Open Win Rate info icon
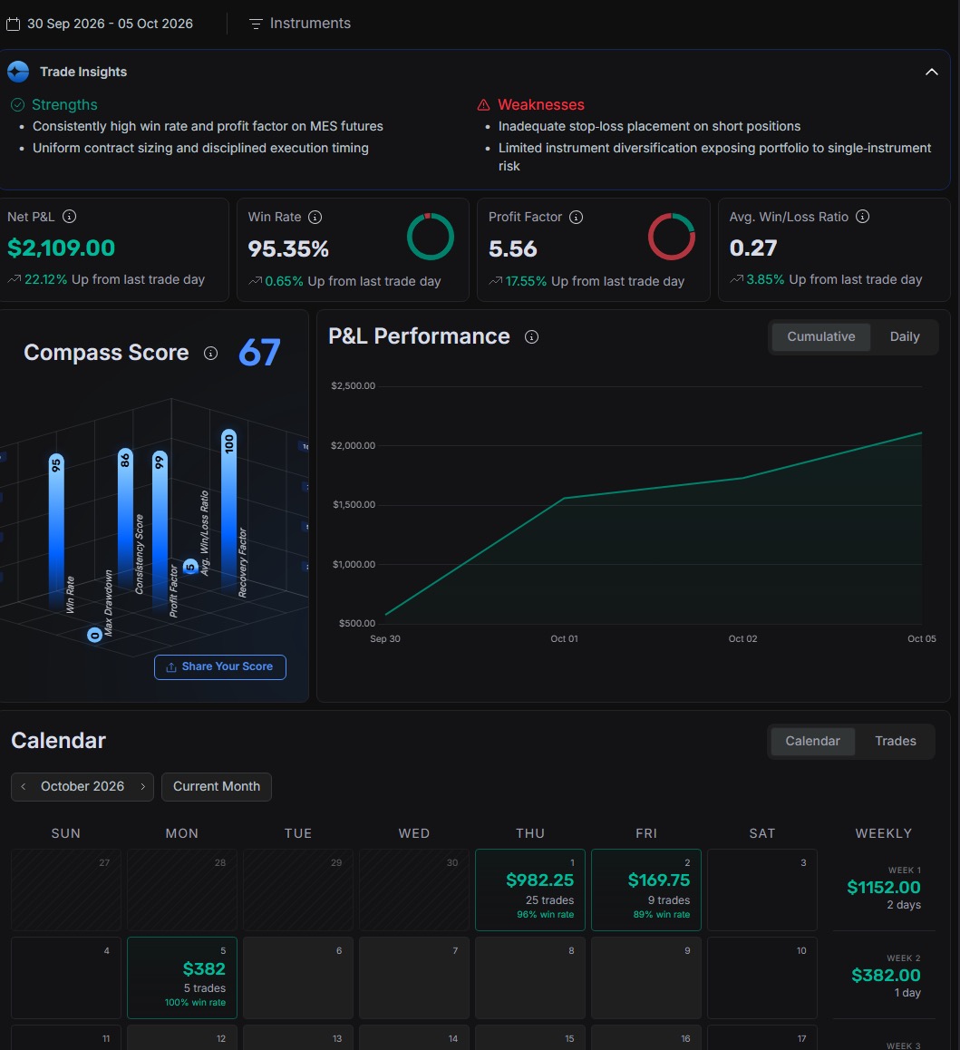This screenshot has height=1050, width=960. [x=315, y=217]
